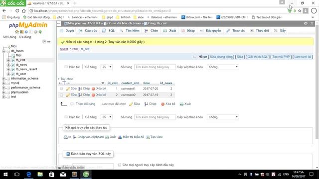Open the lower Sắp xếp theo khóa dropdown
The height and width of the screenshot is (179, 319).
223,117
